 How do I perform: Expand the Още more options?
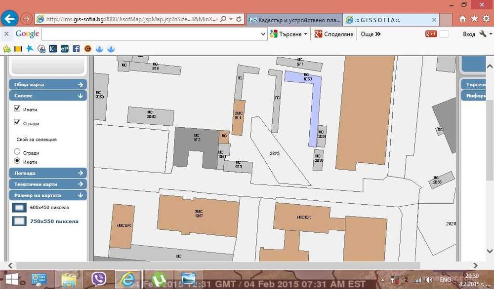click(x=370, y=34)
